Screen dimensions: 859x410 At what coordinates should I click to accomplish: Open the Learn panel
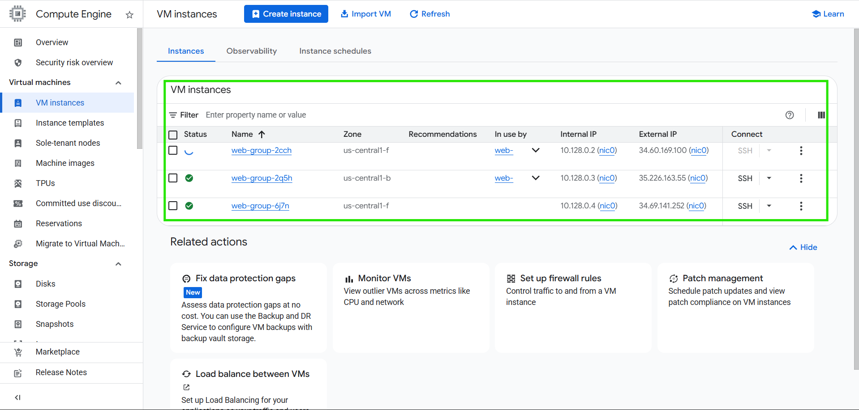pos(828,14)
